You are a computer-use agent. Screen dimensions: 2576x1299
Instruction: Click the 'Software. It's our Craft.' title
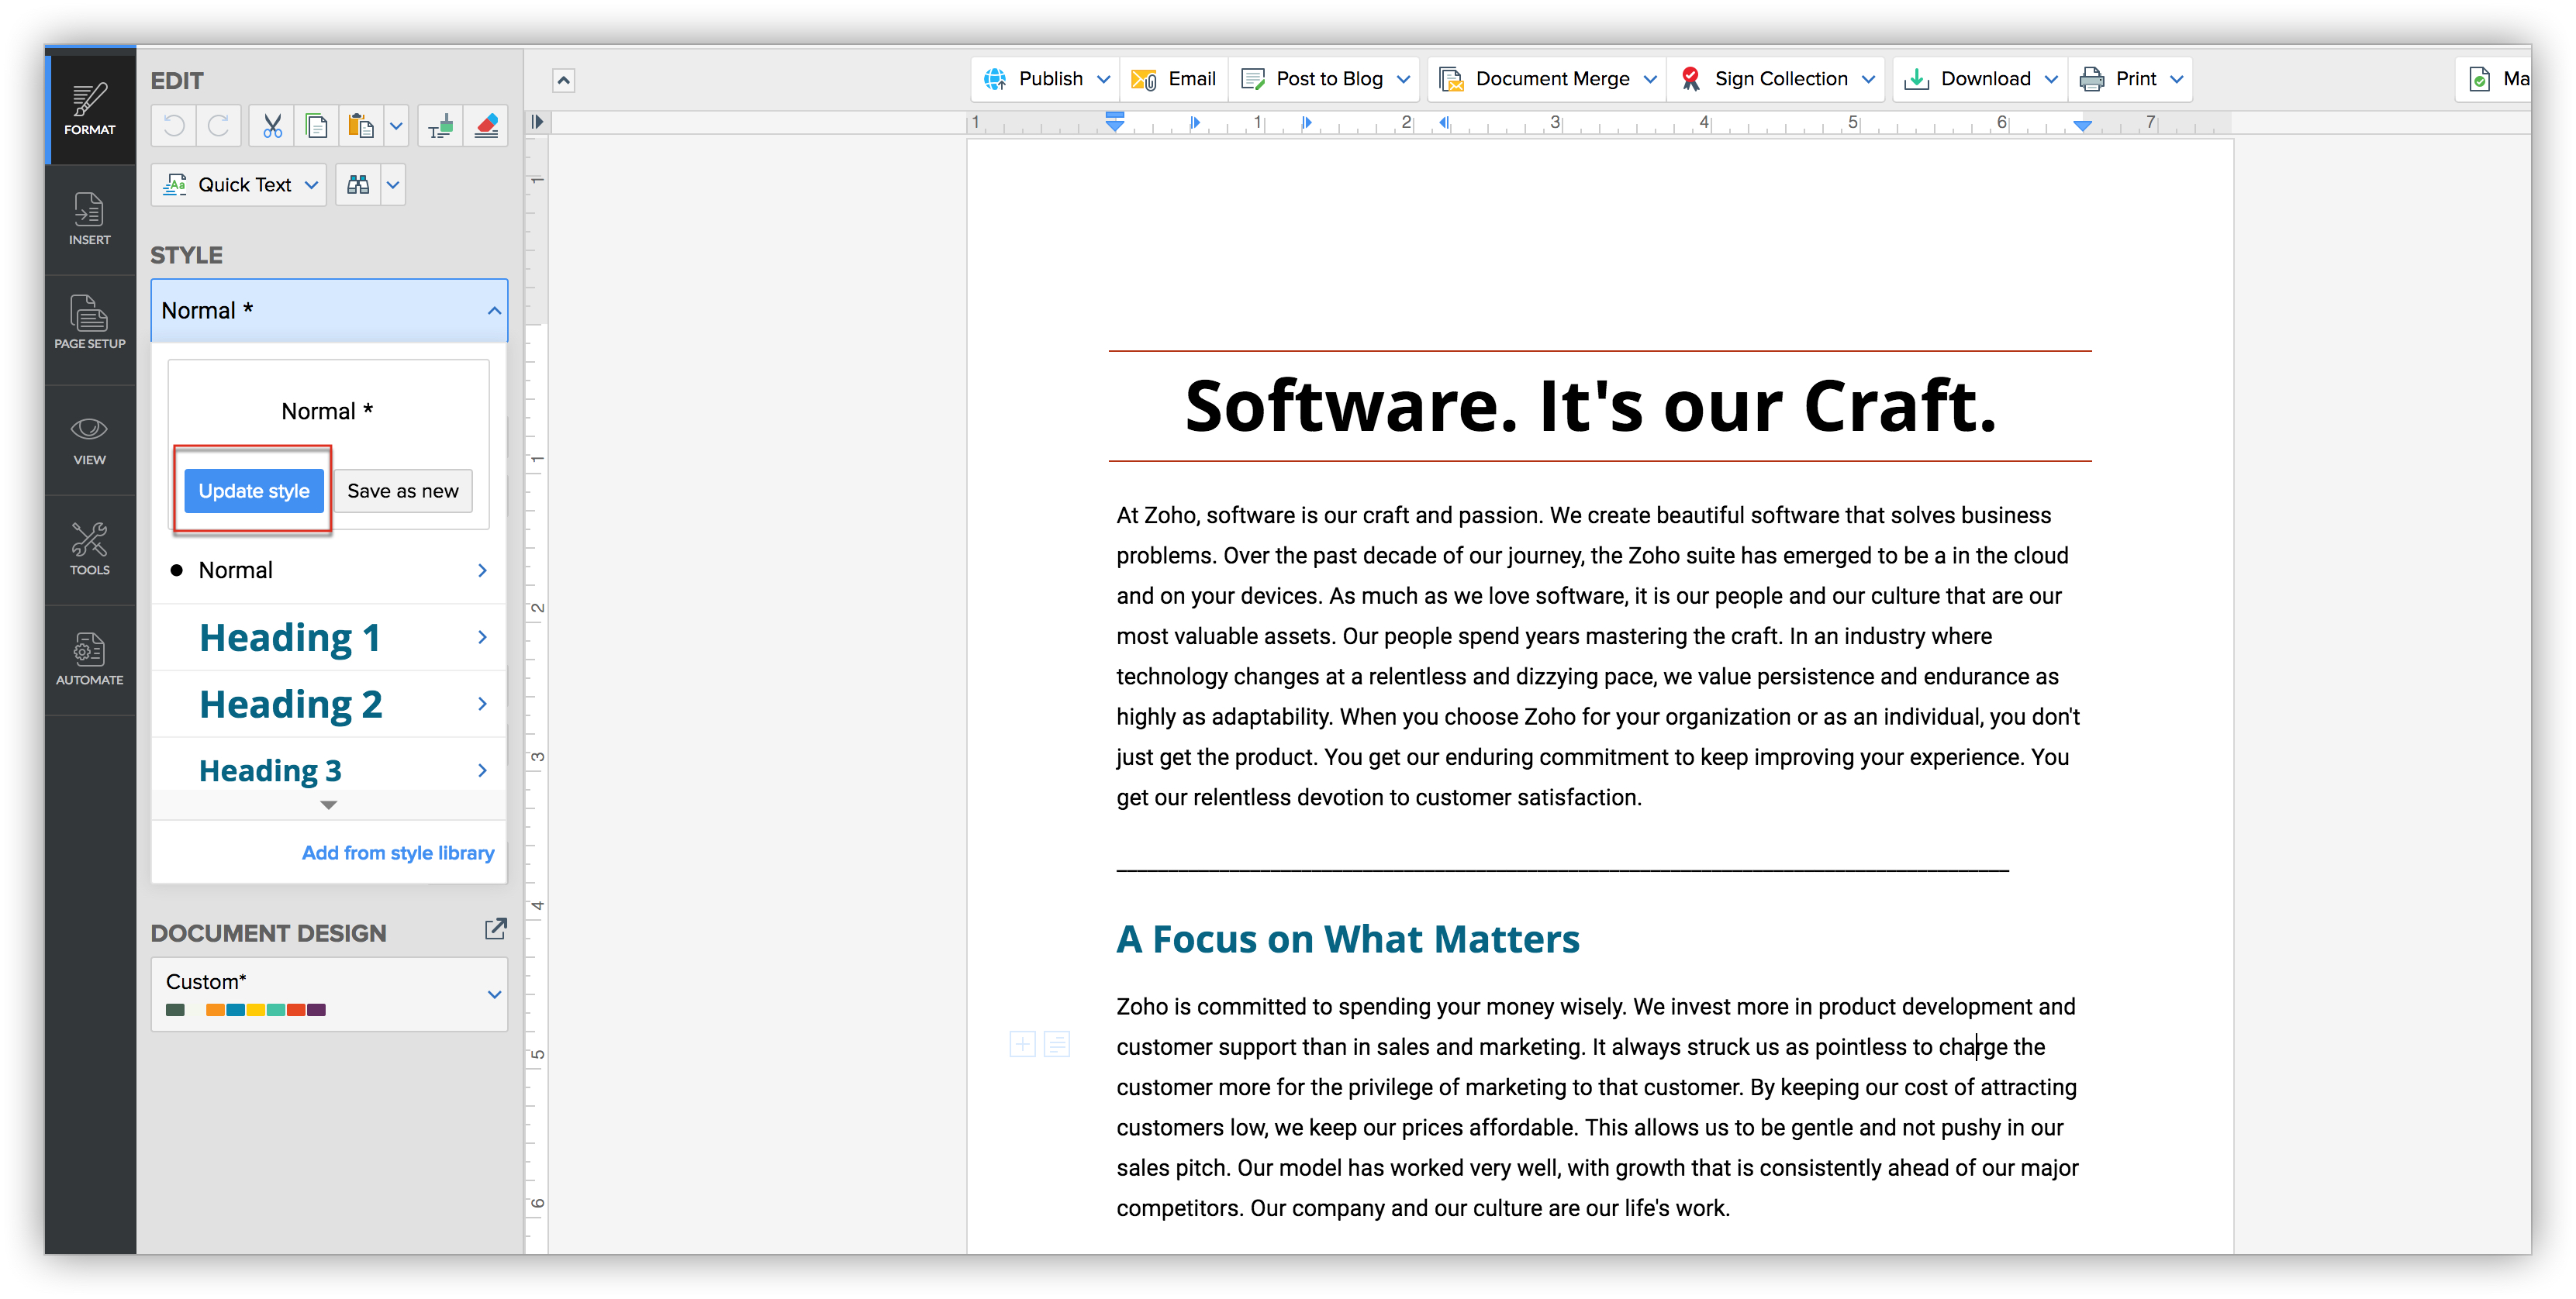(x=1591, y=407)
